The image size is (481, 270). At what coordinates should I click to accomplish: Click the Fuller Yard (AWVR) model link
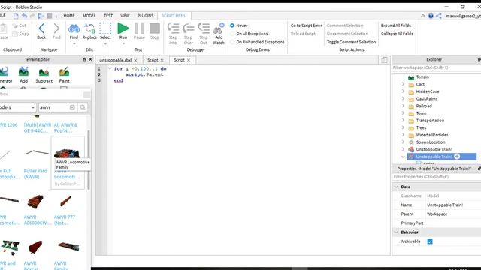click(35, 174)
